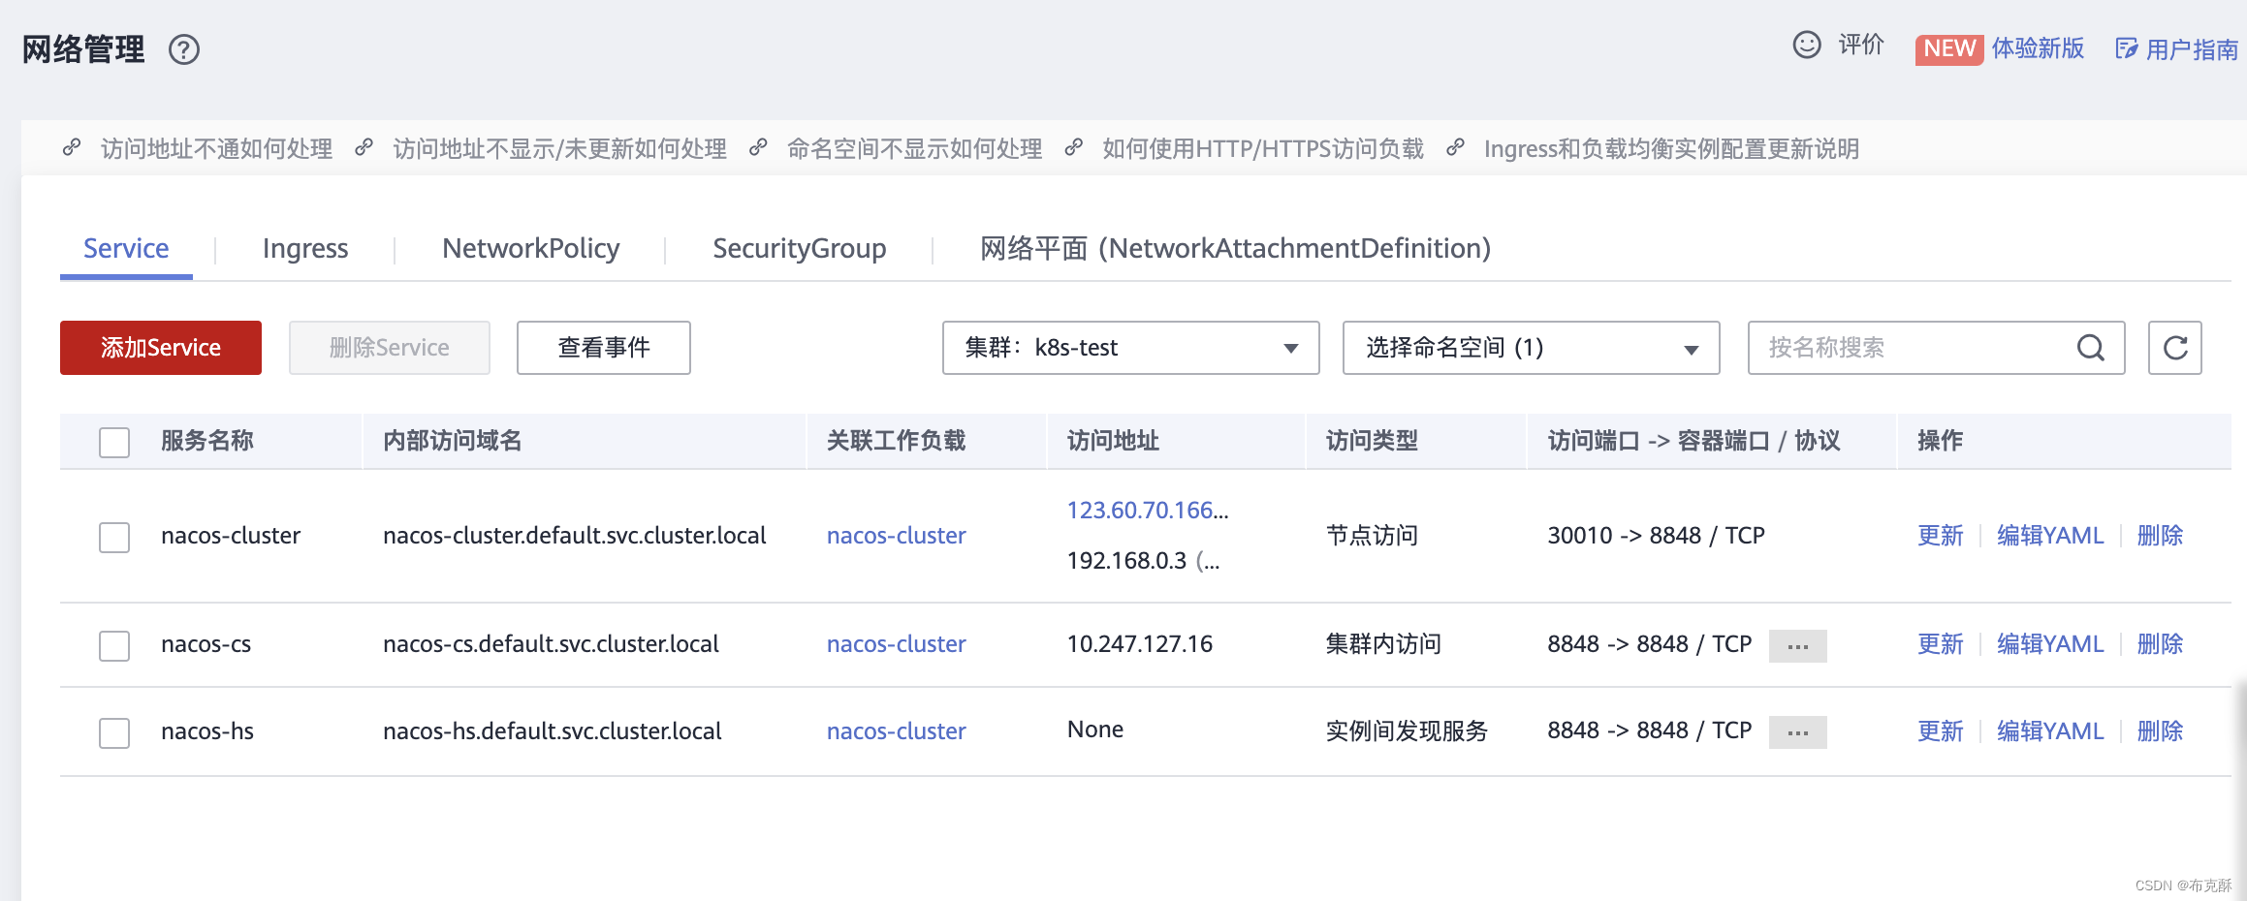Click the 评价 text link
2247x901 pixels.
[x=1861, y=46]
